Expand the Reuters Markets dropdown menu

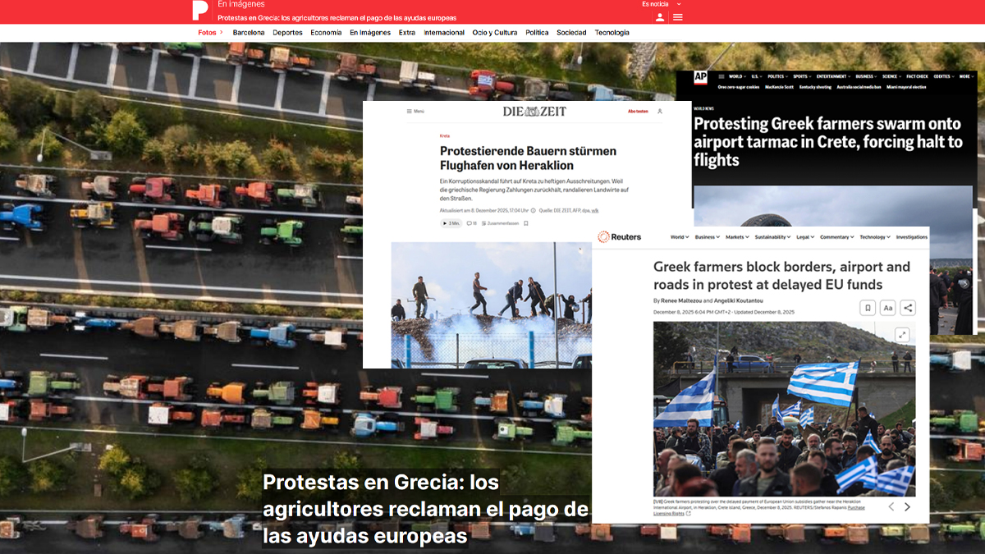(x=737, y=237)
